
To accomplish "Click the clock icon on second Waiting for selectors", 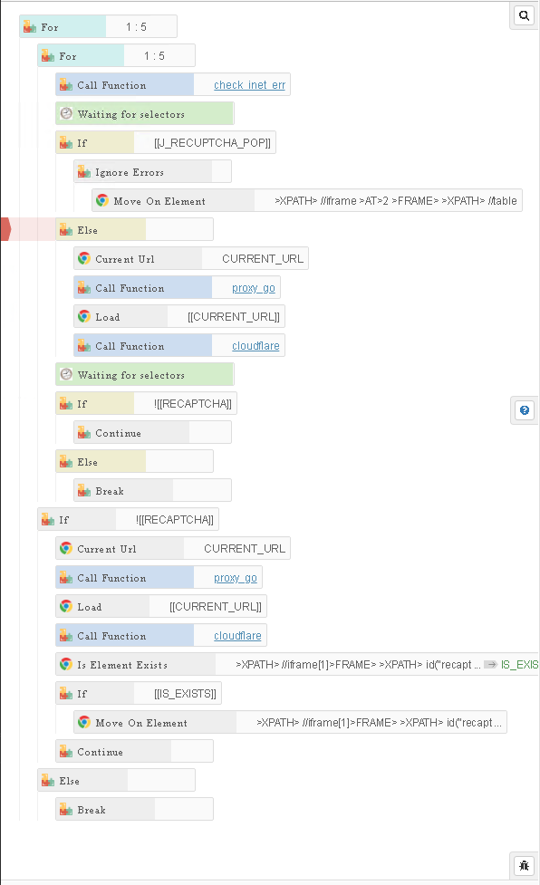I will 66,374.
